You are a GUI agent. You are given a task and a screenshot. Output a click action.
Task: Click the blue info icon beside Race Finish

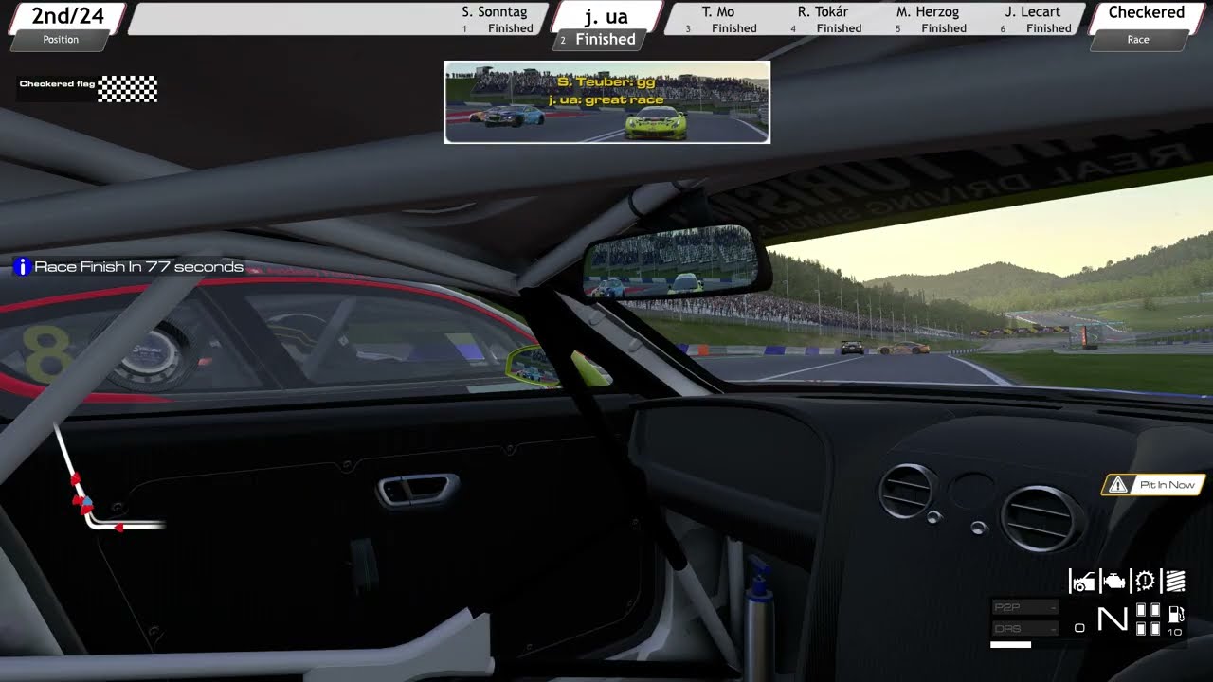click(22, 267)
